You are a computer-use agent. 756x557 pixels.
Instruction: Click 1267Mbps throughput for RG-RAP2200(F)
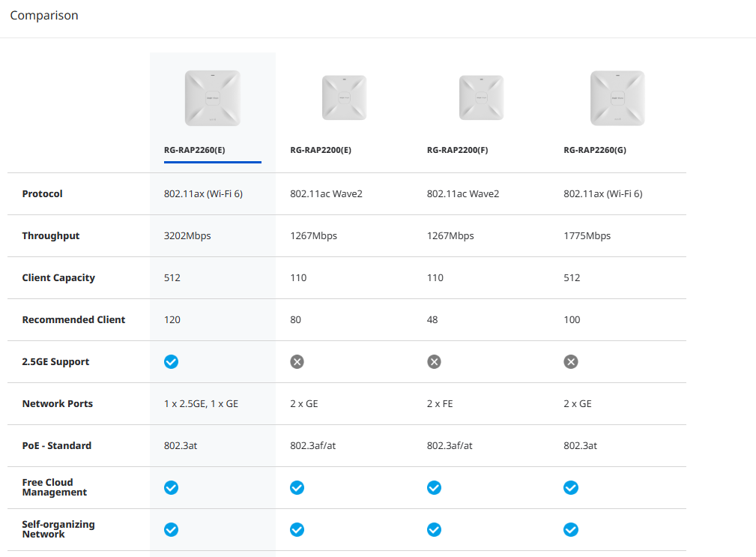point(450,236)
